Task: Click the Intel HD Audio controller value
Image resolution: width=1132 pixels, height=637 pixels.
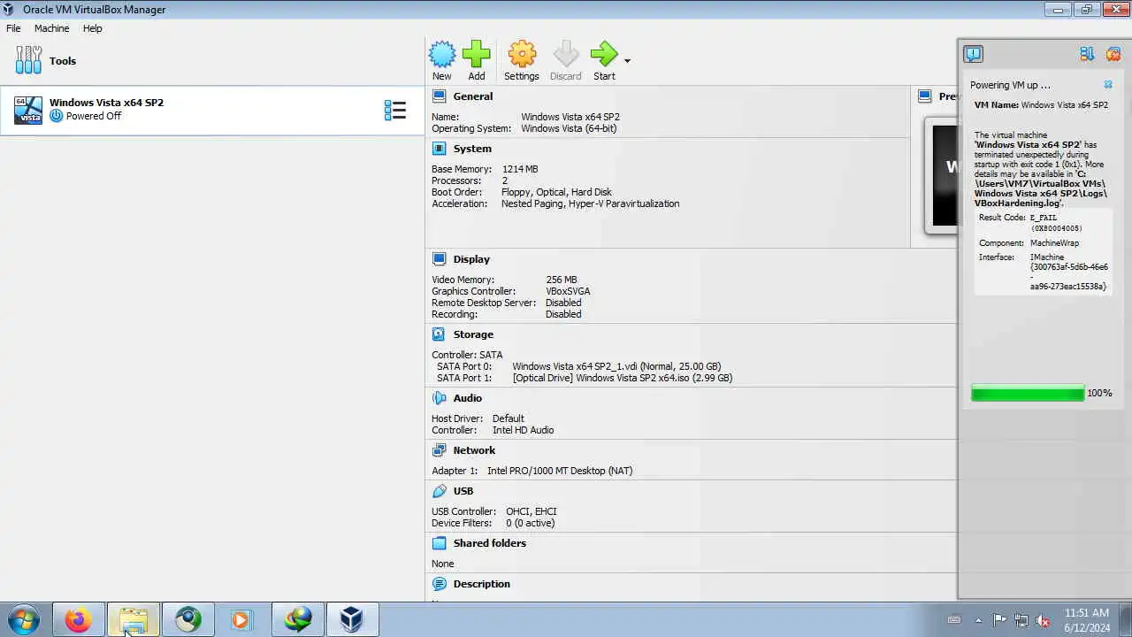Action: click(x=523, y=430)
